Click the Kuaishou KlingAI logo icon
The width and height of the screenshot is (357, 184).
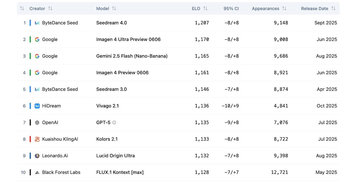tap(37, 139)
